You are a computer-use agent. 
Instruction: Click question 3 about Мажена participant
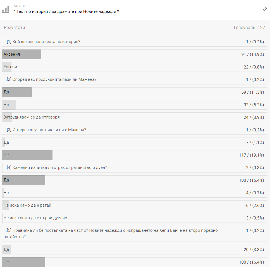(135, 130)
